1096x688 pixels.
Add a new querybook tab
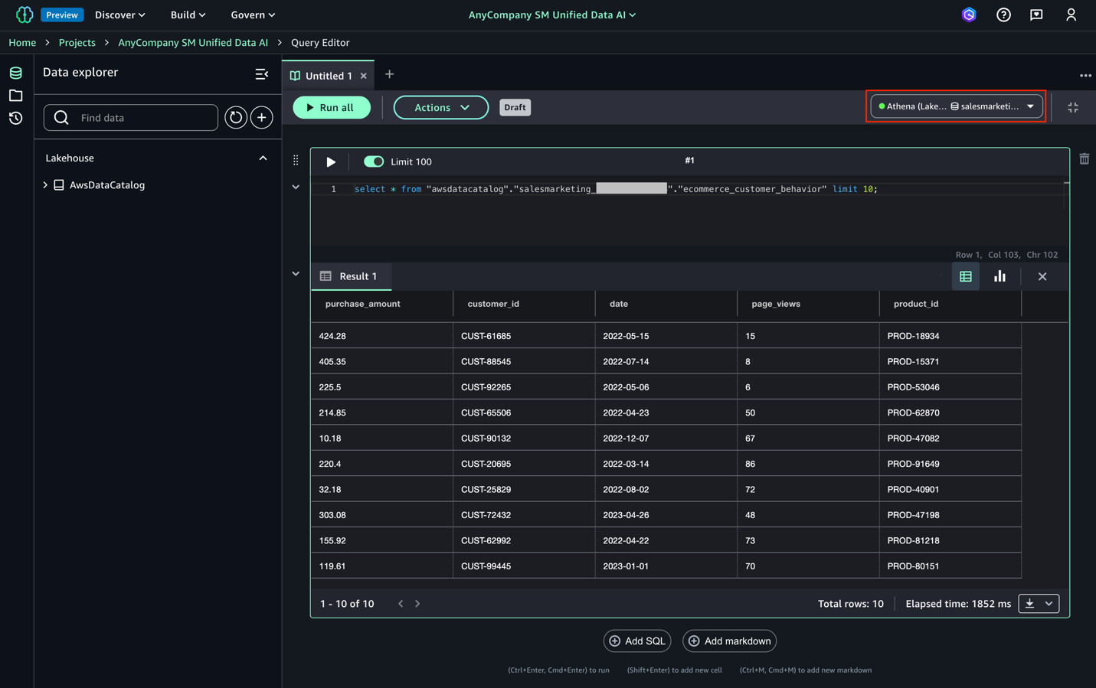point(389,74)
